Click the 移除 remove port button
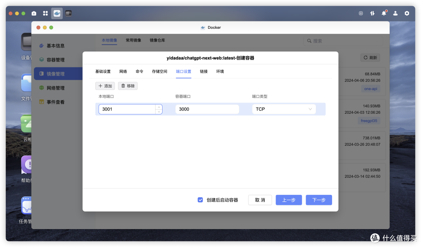The width and height of the screenshot is (421, 247). [128, 86]
